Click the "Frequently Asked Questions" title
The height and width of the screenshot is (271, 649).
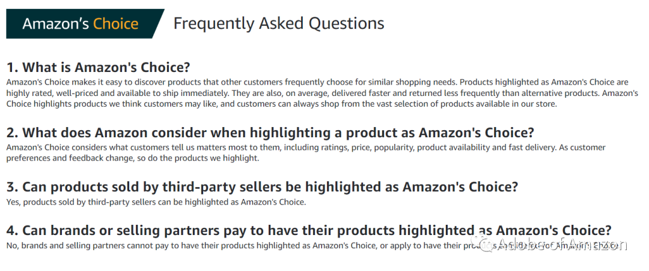[279, 23]
